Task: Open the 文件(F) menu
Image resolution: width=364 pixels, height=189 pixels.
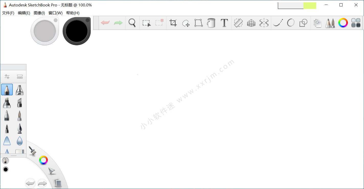Action: 8,13
